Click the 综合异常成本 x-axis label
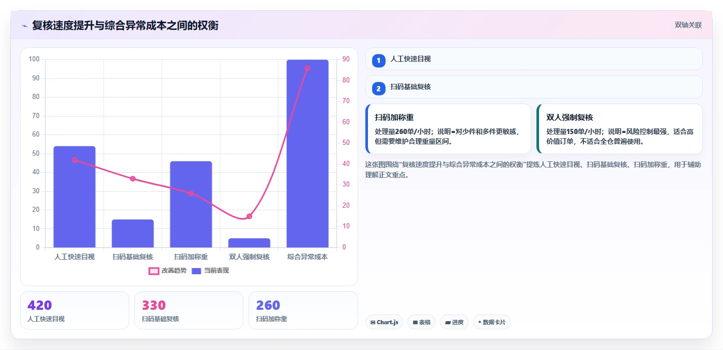The height and width of the screenshot is (350, 723). pos(307,257)
